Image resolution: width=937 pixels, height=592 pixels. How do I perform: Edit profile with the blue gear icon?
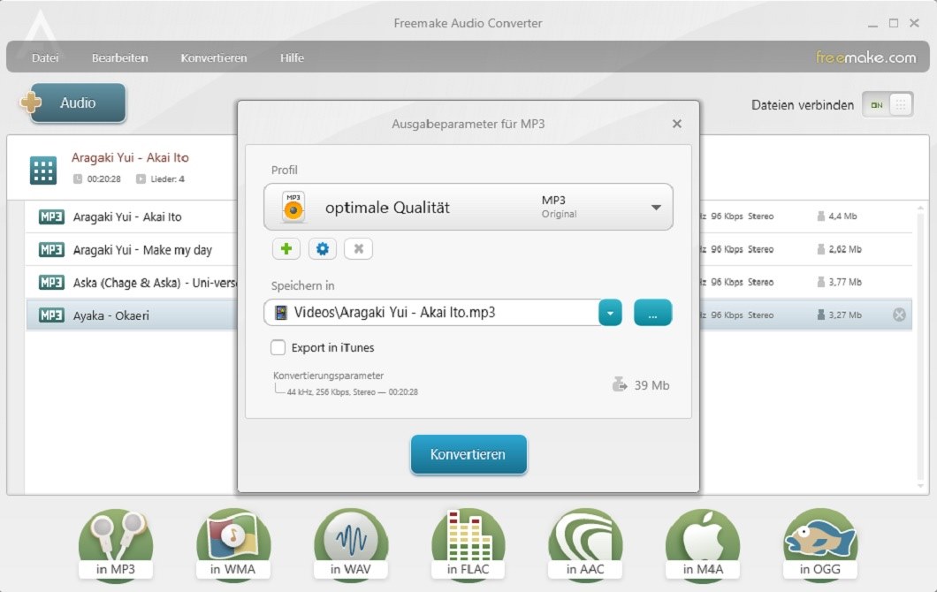[323, 248]
